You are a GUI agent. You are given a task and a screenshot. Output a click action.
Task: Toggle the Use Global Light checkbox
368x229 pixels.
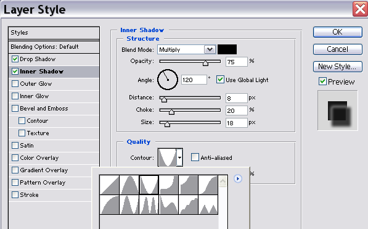tap(220, 80)
